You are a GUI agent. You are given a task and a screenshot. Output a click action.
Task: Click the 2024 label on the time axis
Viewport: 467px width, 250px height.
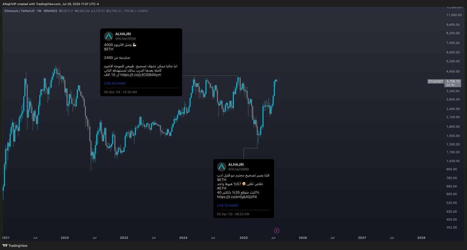[x=183, y=237]
